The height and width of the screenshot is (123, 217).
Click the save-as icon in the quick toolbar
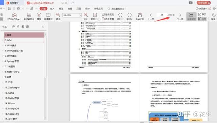(32, 9)
